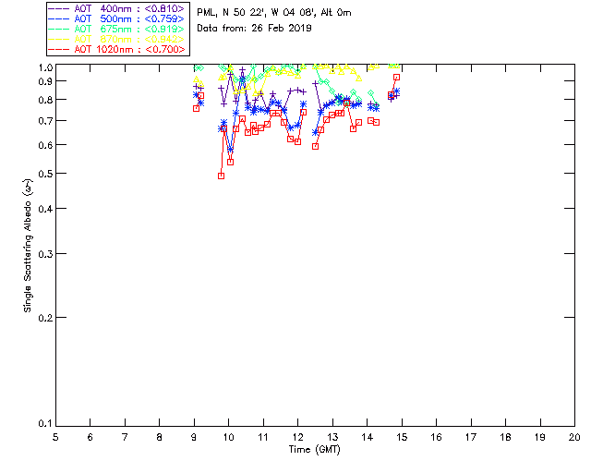The height and width of the screenshot is (473, 591).
Task: Click the lowest blue asterisk marker near time 10
Action: (230, 150)
